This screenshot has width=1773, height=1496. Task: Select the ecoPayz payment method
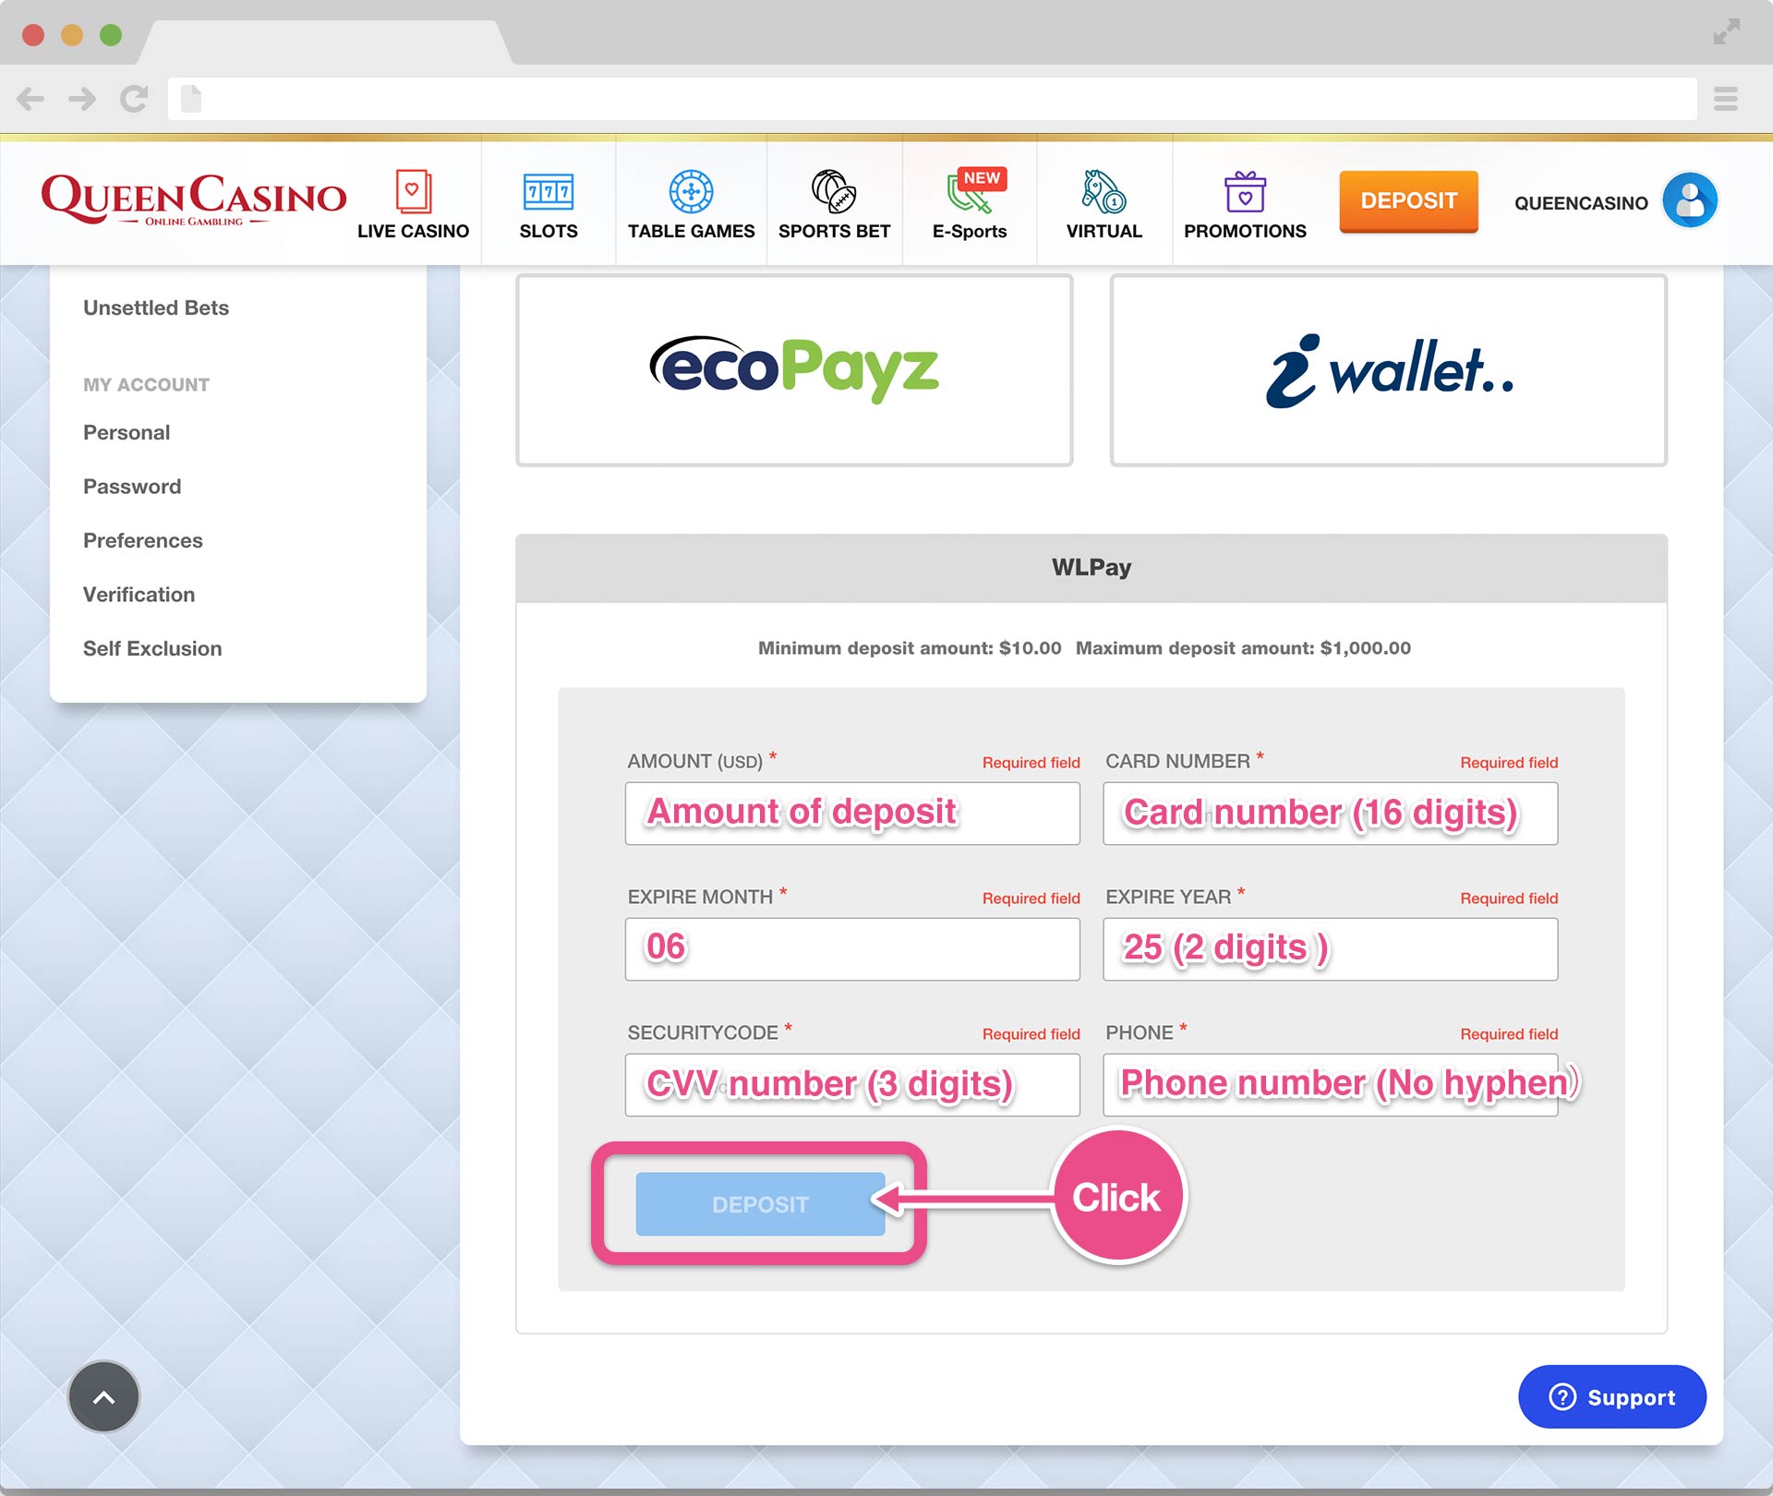794,370
